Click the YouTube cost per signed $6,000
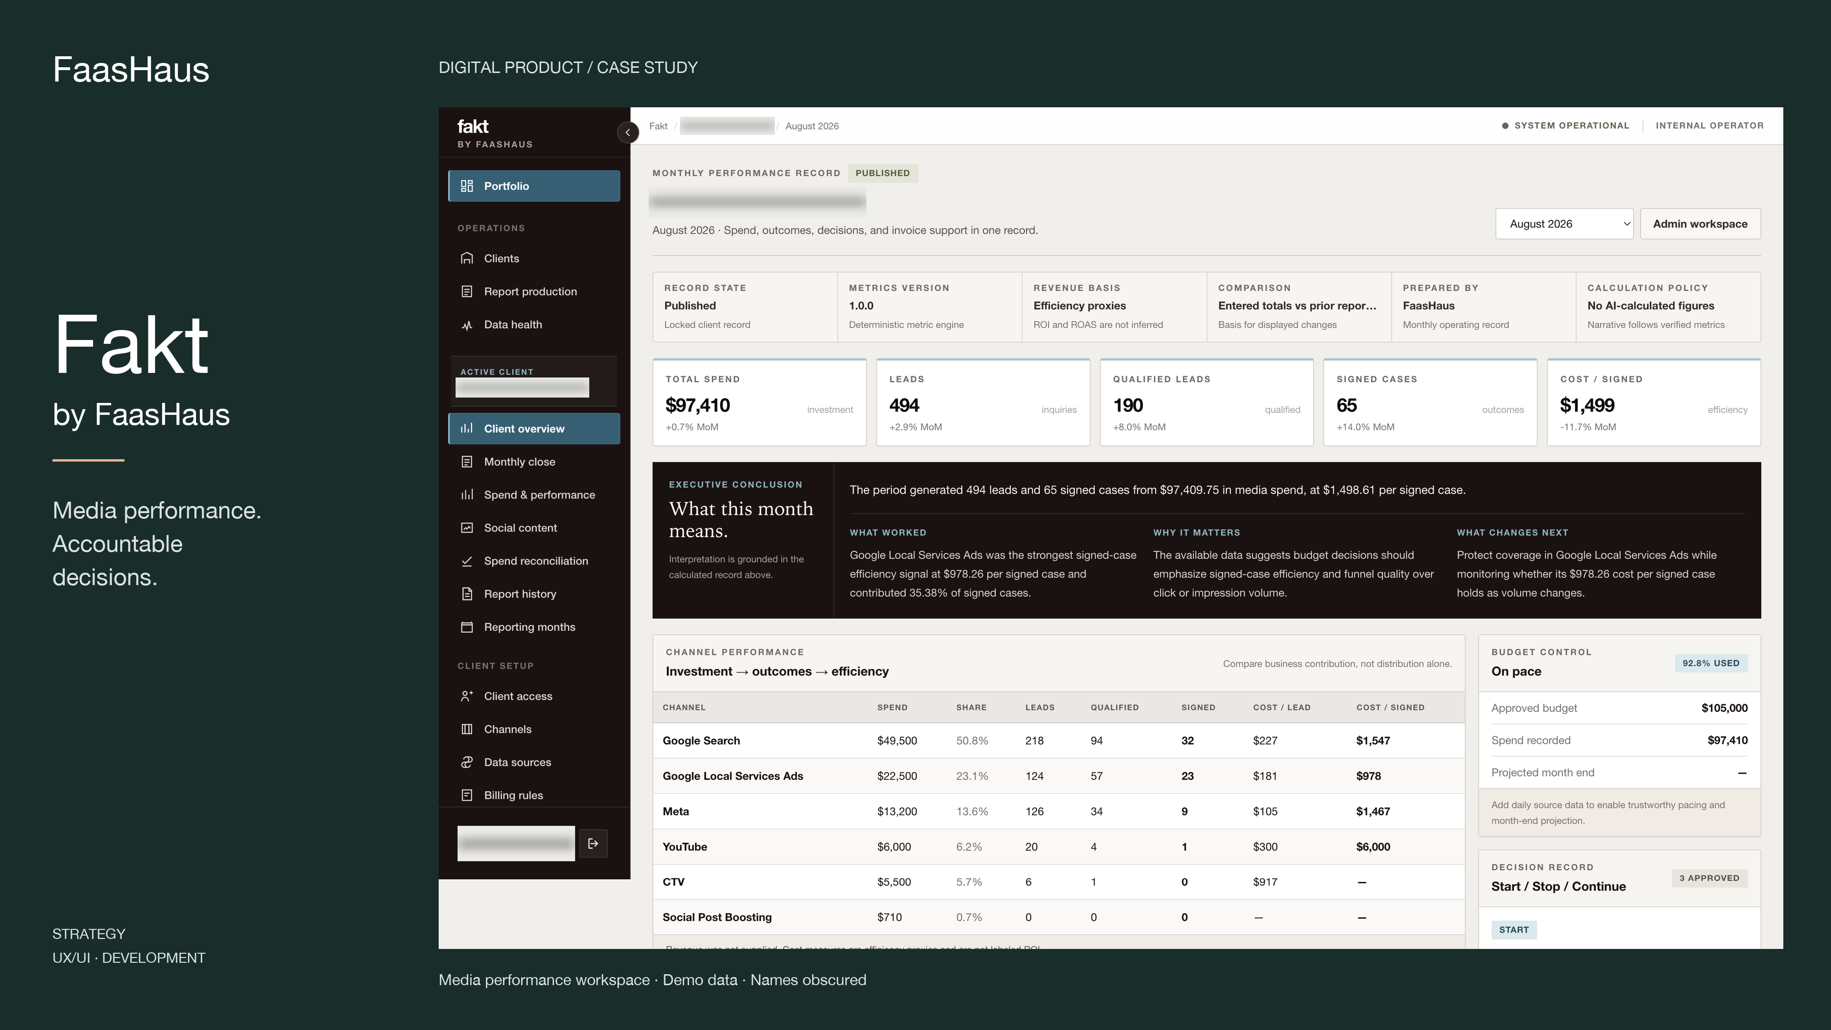Screen dimensions: 1831x1030 click(1373, 847)
